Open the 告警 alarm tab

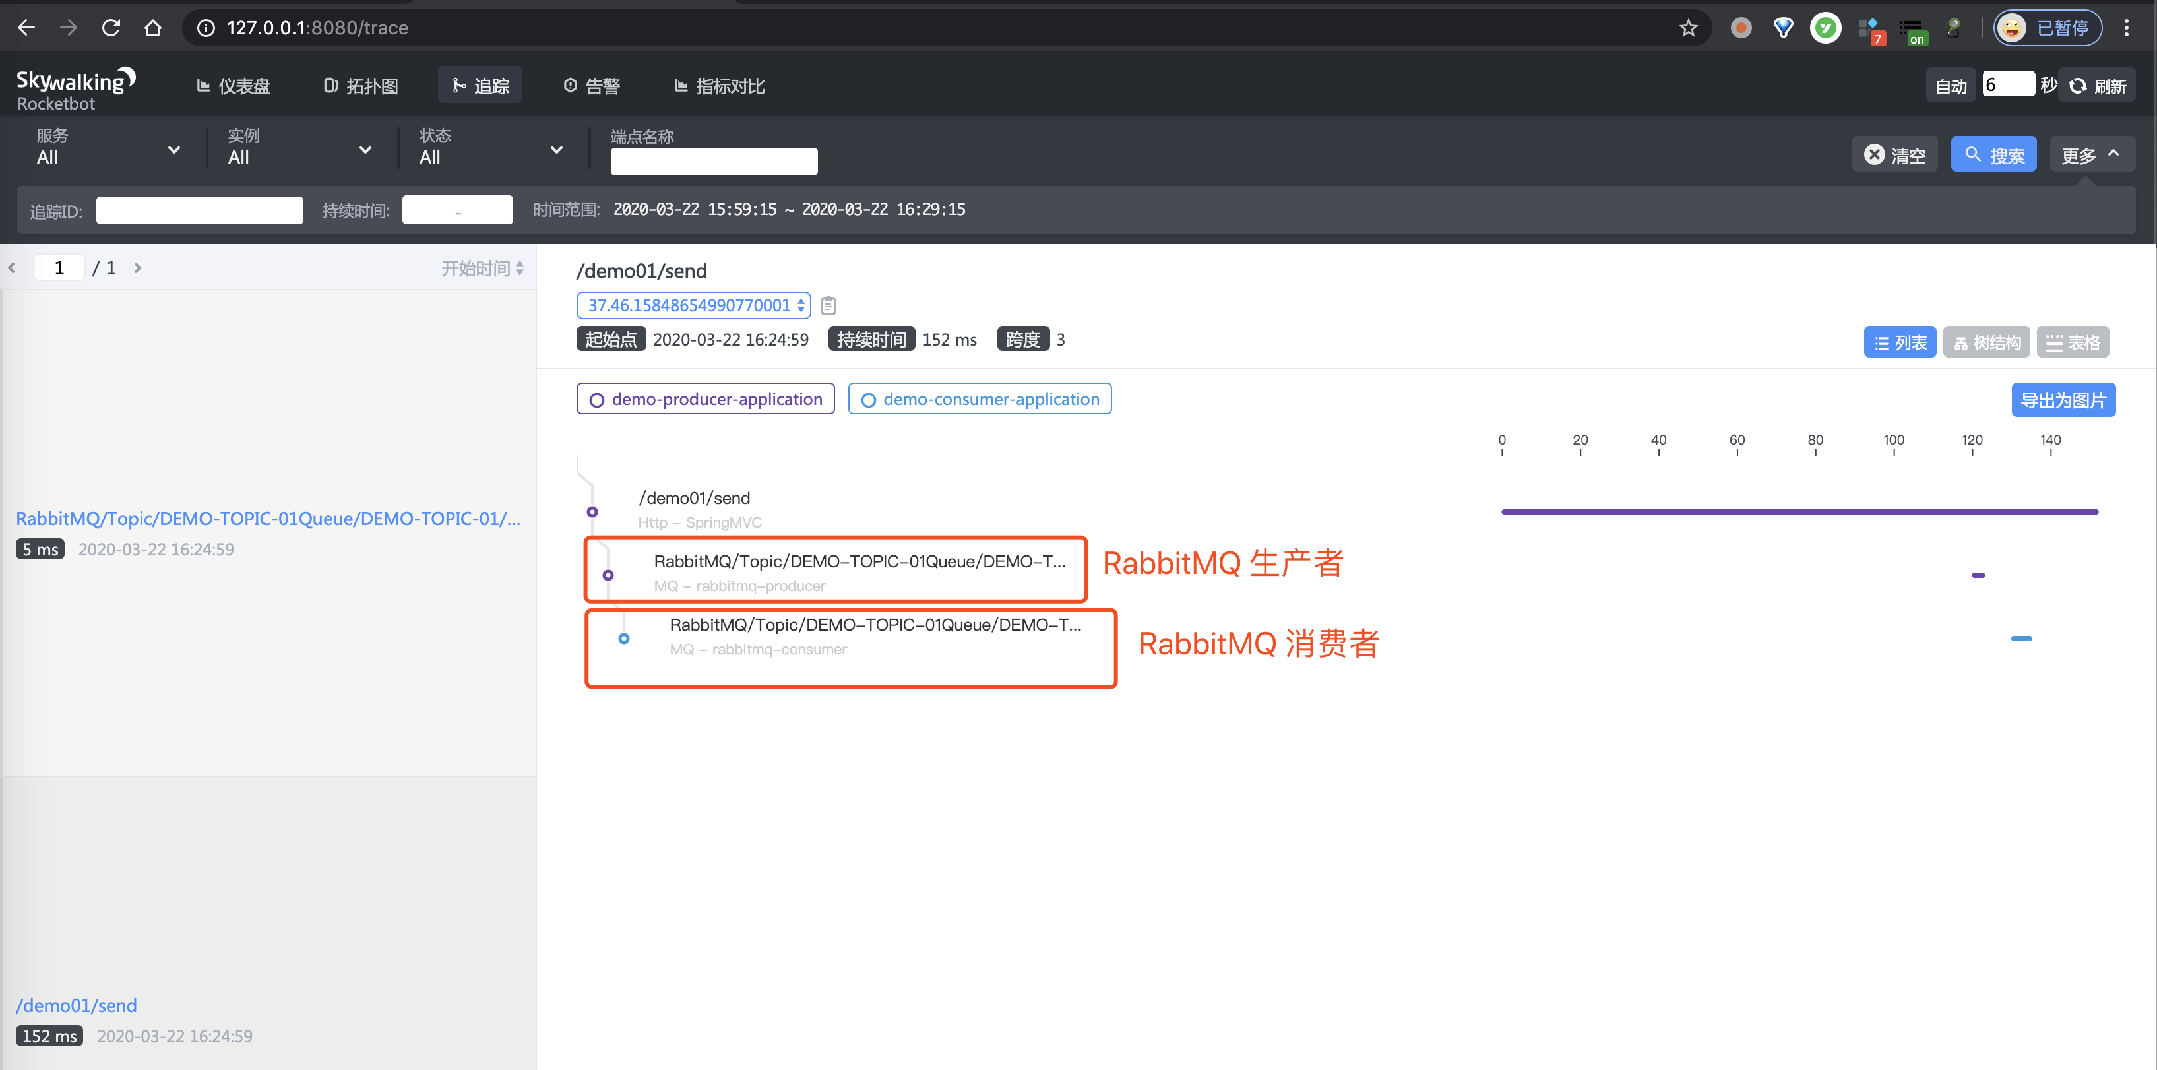click(591, 85)
